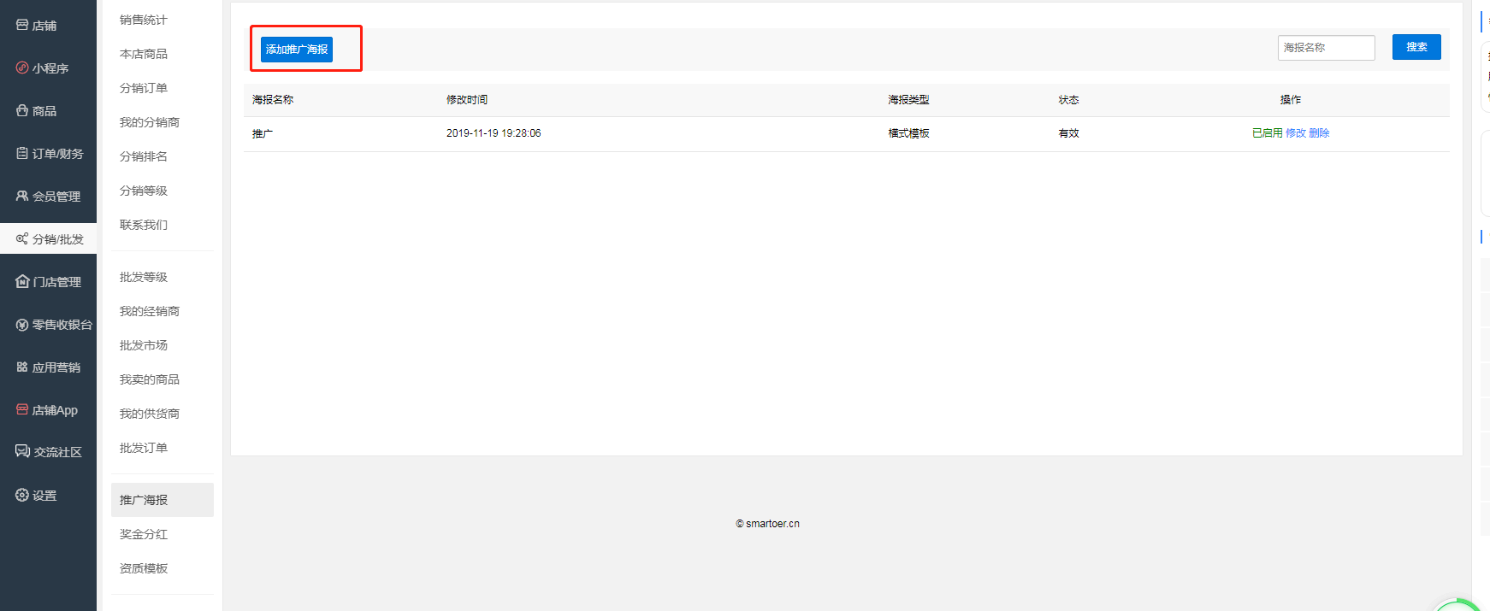Image resolution: width=1490 pixels, height=611 pixels.
Task: Open 销售统计 in submenu
Action: pos(144,20)
